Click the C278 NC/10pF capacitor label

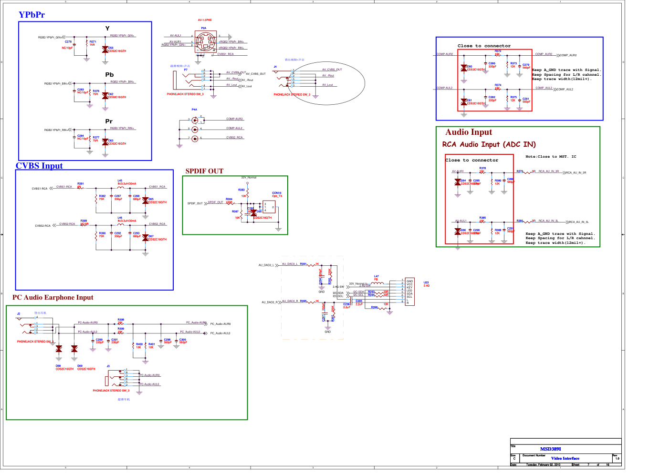(68, 45)
